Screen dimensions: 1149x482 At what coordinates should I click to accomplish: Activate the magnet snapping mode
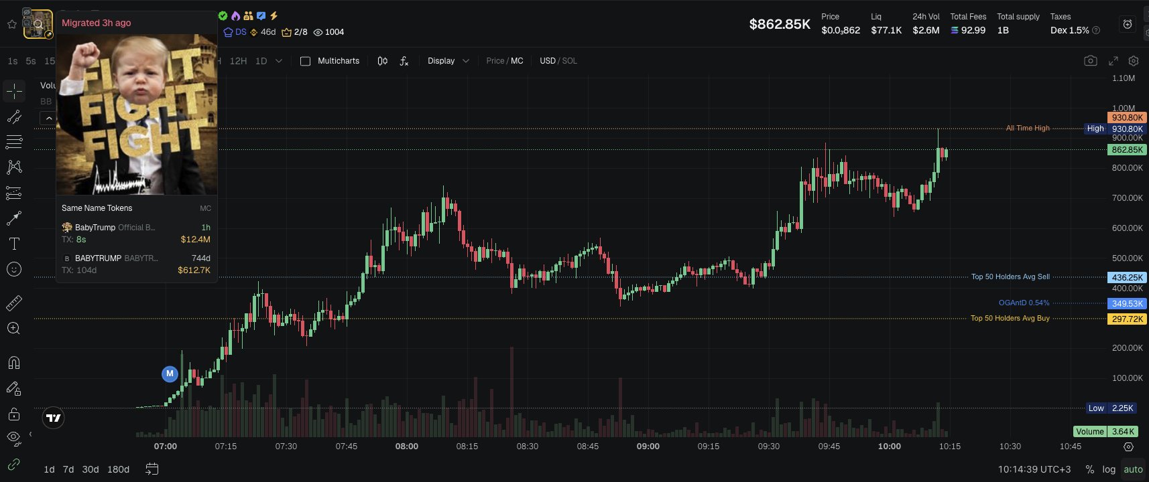(14, 363)
